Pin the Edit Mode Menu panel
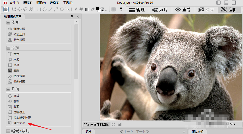 coord(72,16)
